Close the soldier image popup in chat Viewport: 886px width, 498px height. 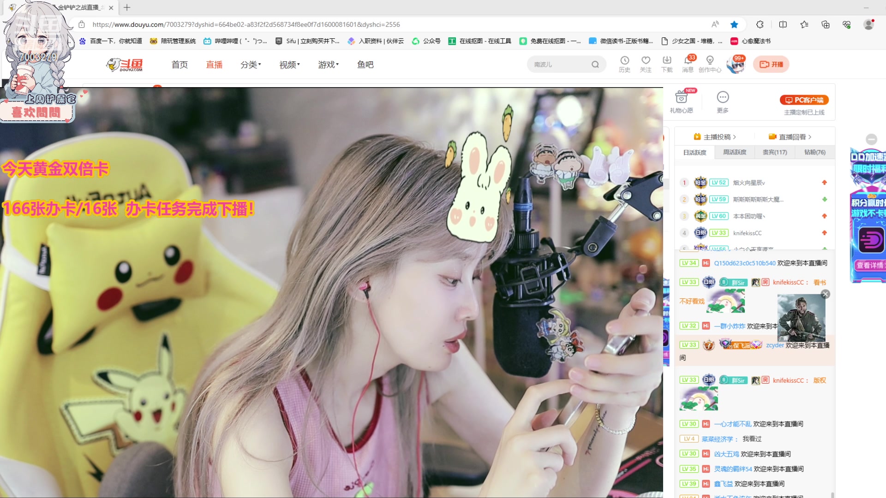pyautogui.click(x=826, y=294)
